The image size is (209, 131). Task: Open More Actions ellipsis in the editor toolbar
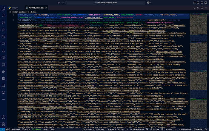(206, 8)
